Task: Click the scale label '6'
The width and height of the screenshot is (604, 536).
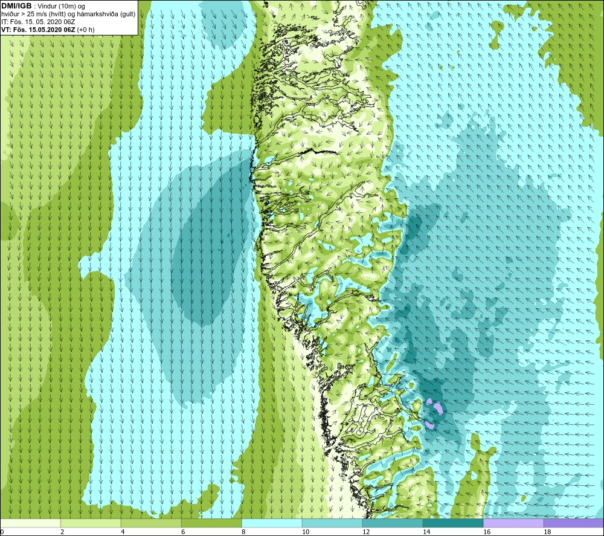Action: tap(184, 532)
